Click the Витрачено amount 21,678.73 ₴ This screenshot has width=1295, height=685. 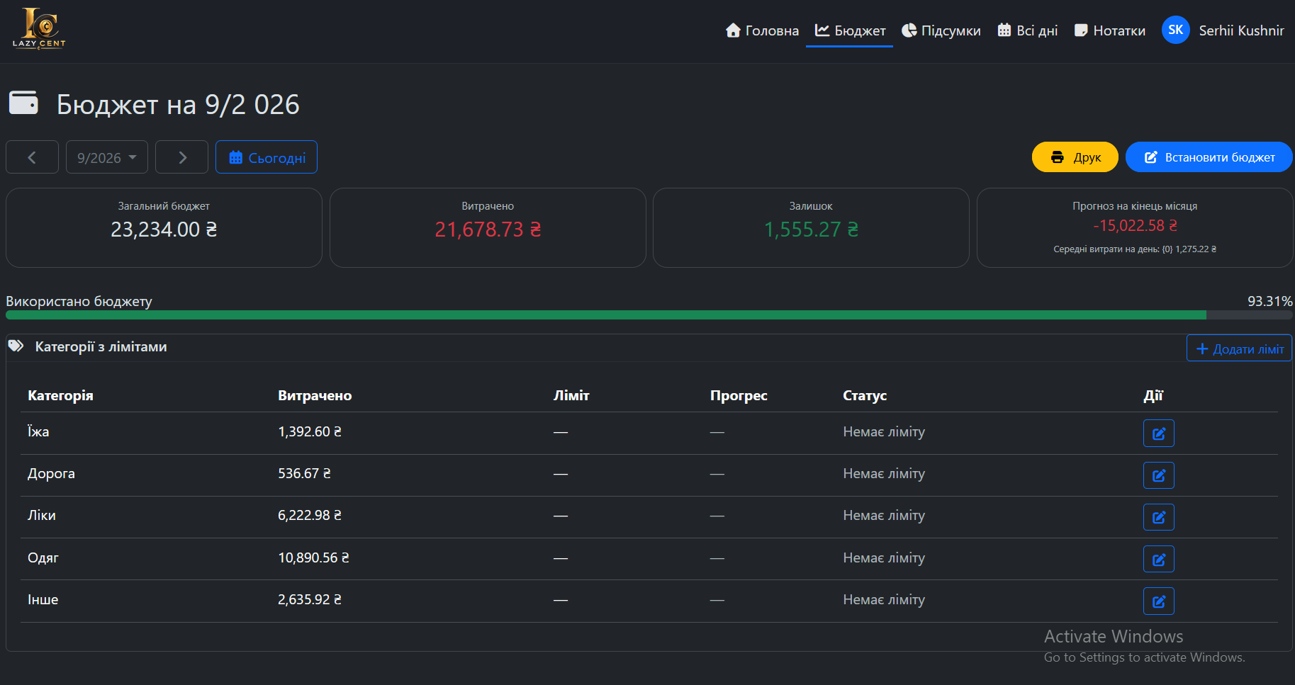[x=488, y=230]
